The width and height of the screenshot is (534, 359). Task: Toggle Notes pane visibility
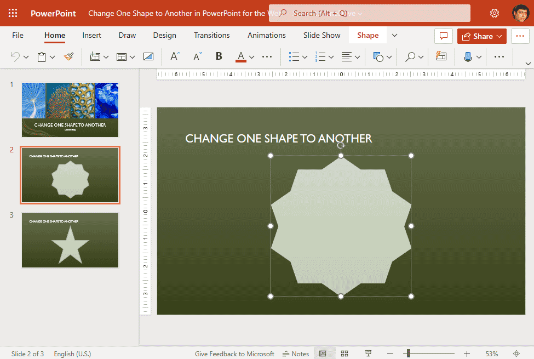coord(295,354)
